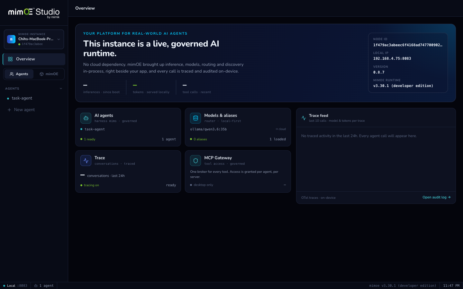Click the robot icon in the status bar

(x=36, y=286)
